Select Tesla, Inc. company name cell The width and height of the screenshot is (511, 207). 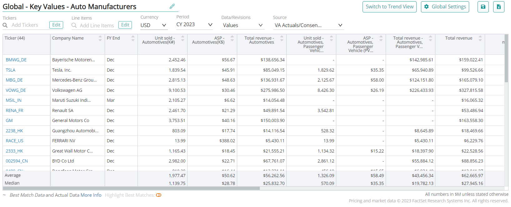tap(78, 70)
